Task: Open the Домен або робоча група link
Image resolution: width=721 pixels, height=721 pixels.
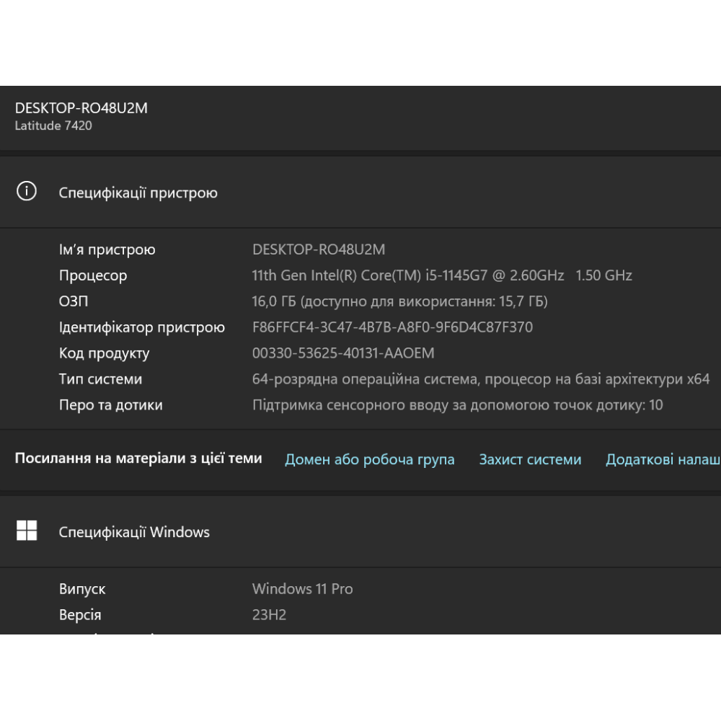Action: click(369, 459)
